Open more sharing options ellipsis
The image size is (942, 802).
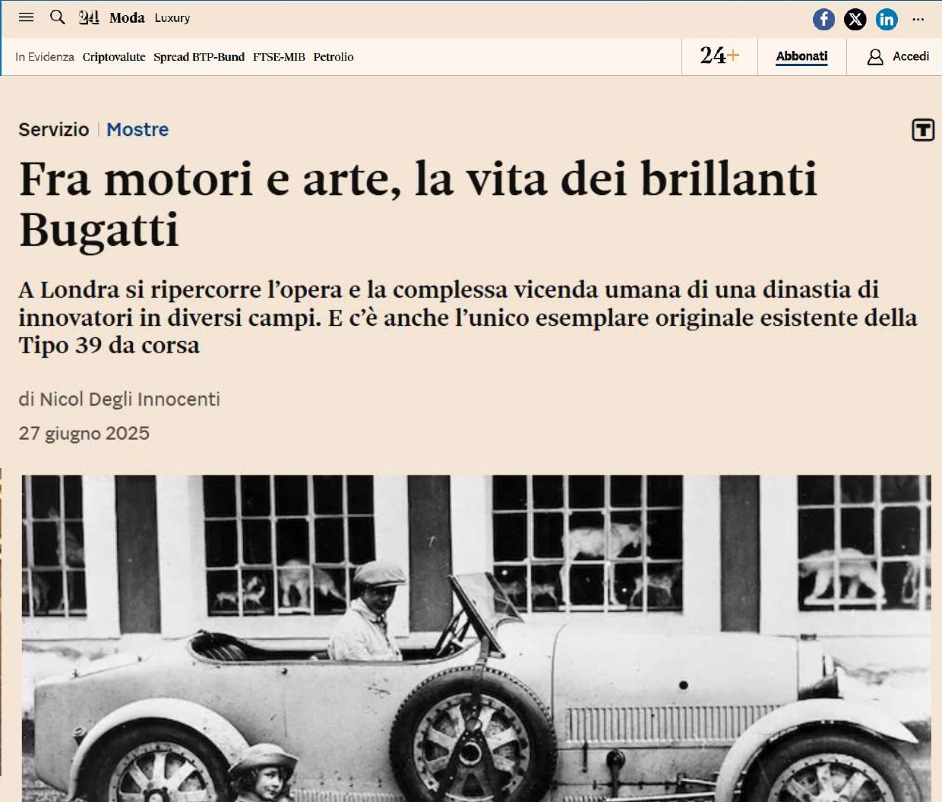tap(918, 19)
